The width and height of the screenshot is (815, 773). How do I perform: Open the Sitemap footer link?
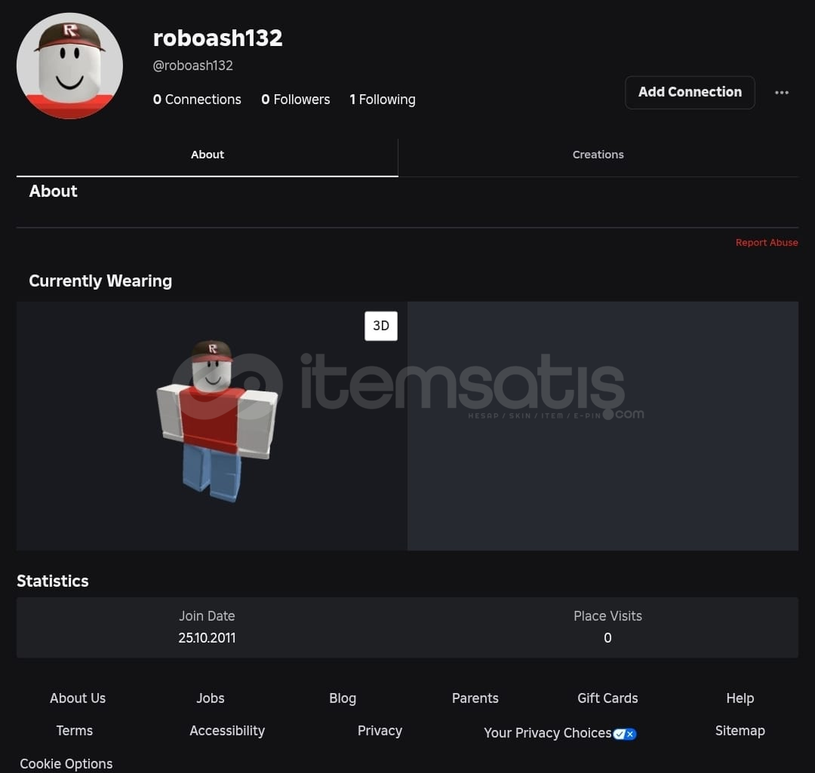coord(740,731)
